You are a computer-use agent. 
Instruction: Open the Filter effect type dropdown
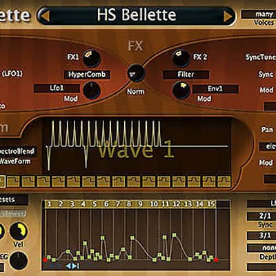(x=186, y=75)
